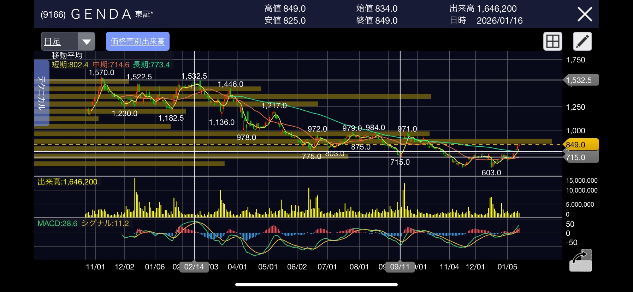The height and width of the screenshot is (292, 633).
Task: Select the pencil drawing tool
Action: [582, 42]
